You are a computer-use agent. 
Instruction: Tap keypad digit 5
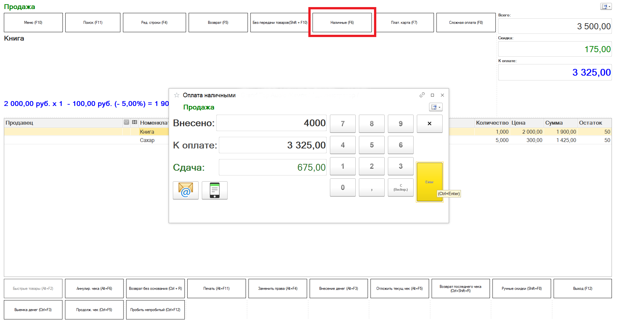click(x=372, y=145)
